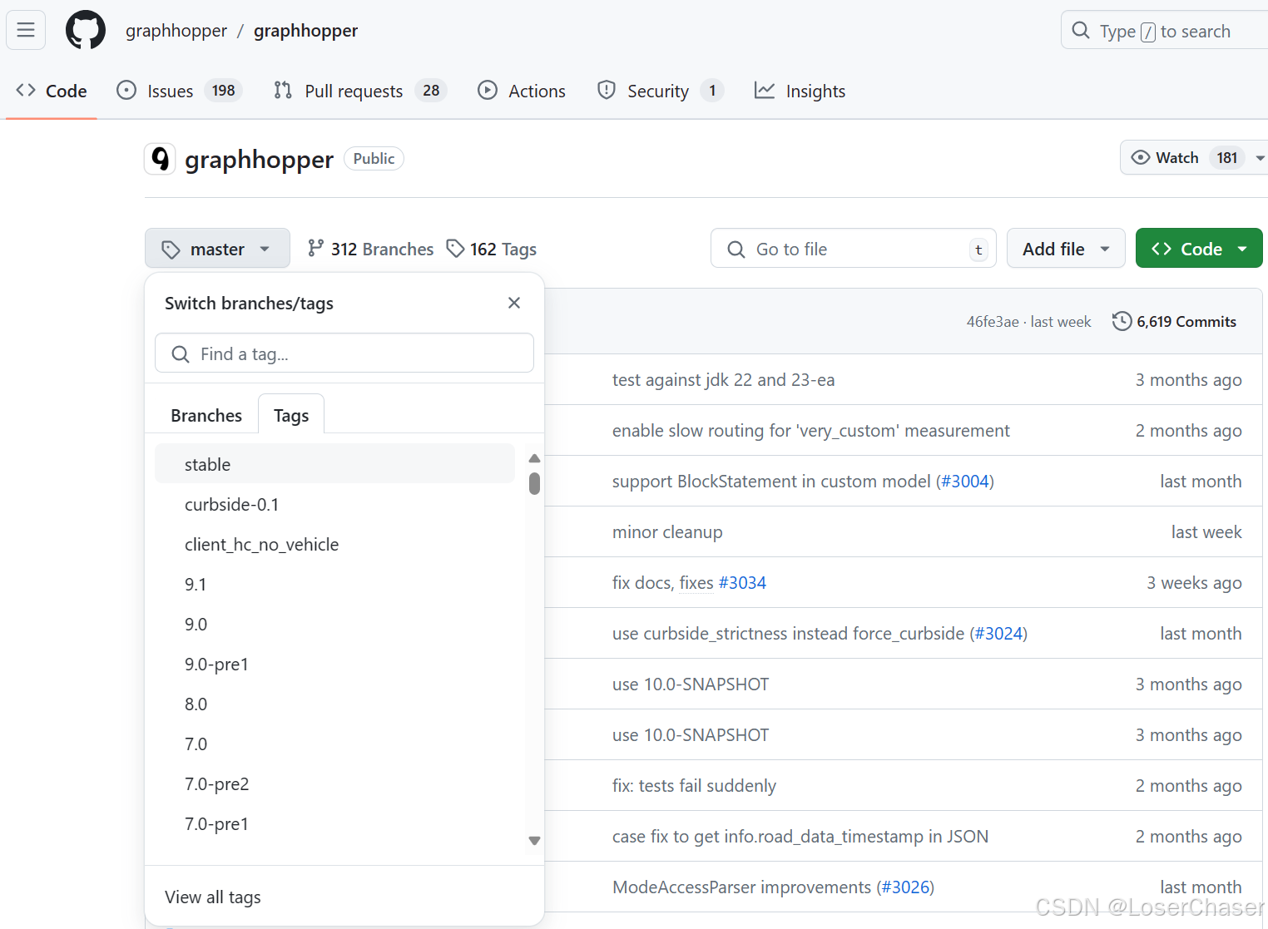This screenshot has width=1268, height=929.
Task: Open commit 'use curbside_strictness instead force_curbside'
Action: 788,634
